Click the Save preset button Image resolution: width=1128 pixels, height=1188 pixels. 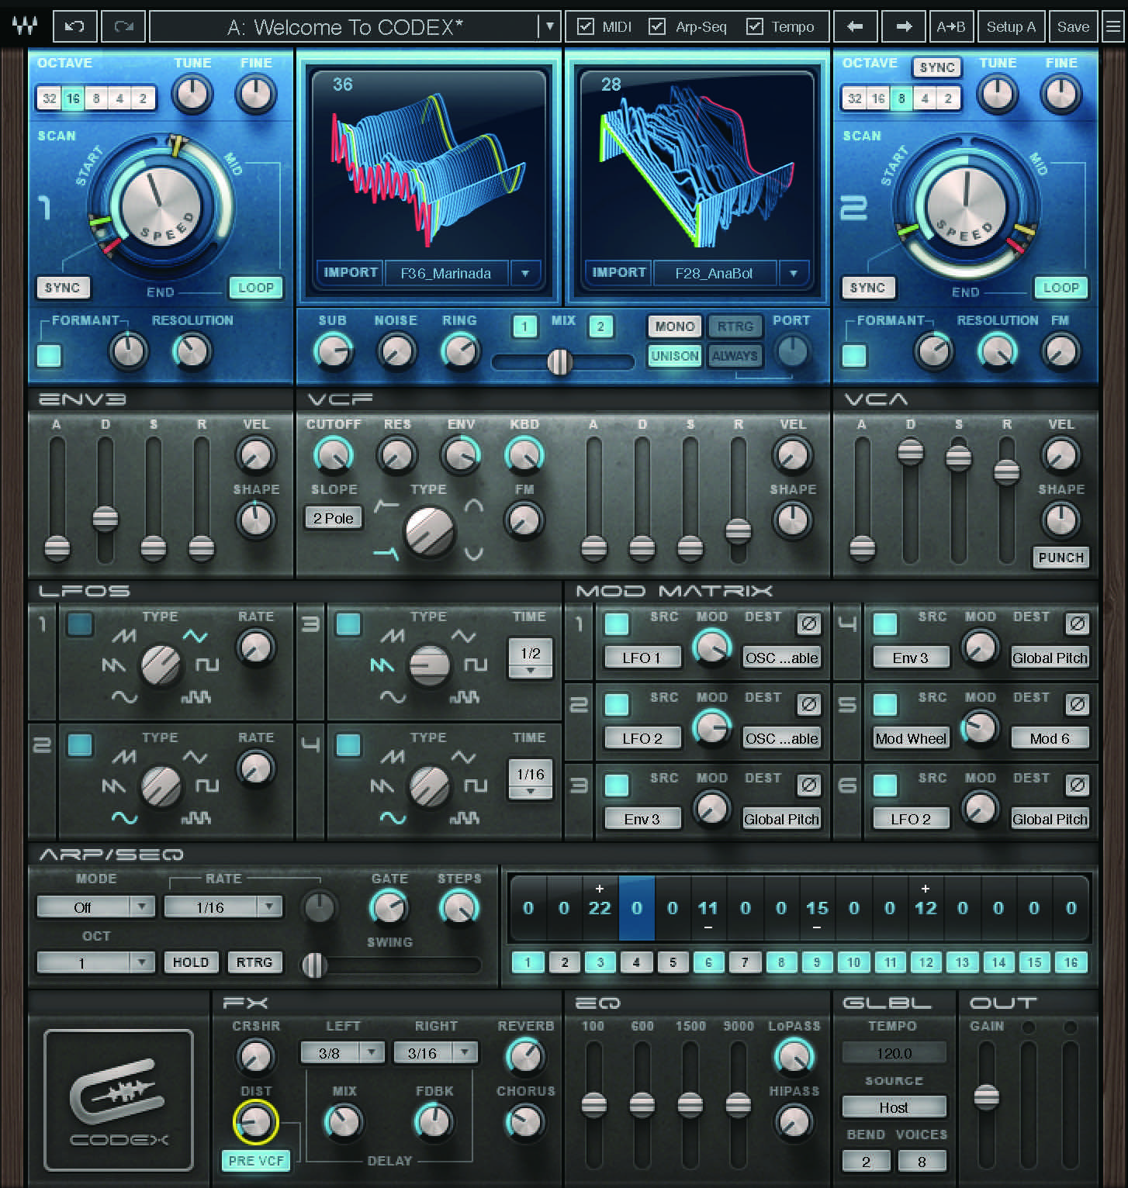1073,26
